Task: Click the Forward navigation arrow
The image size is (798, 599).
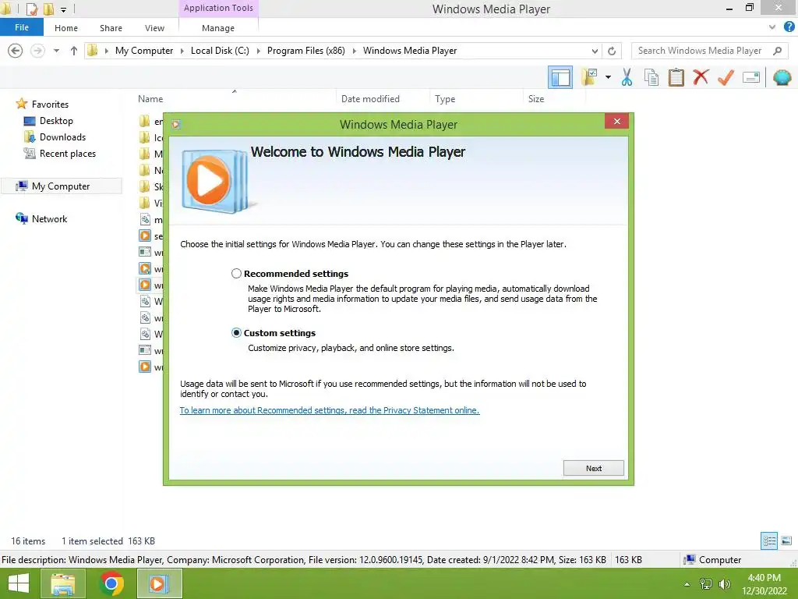Action: (37, 51)
